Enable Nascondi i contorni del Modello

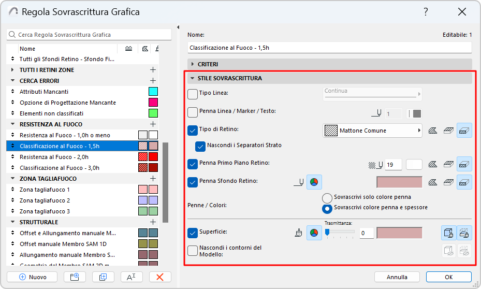click(x=192, y=251)
